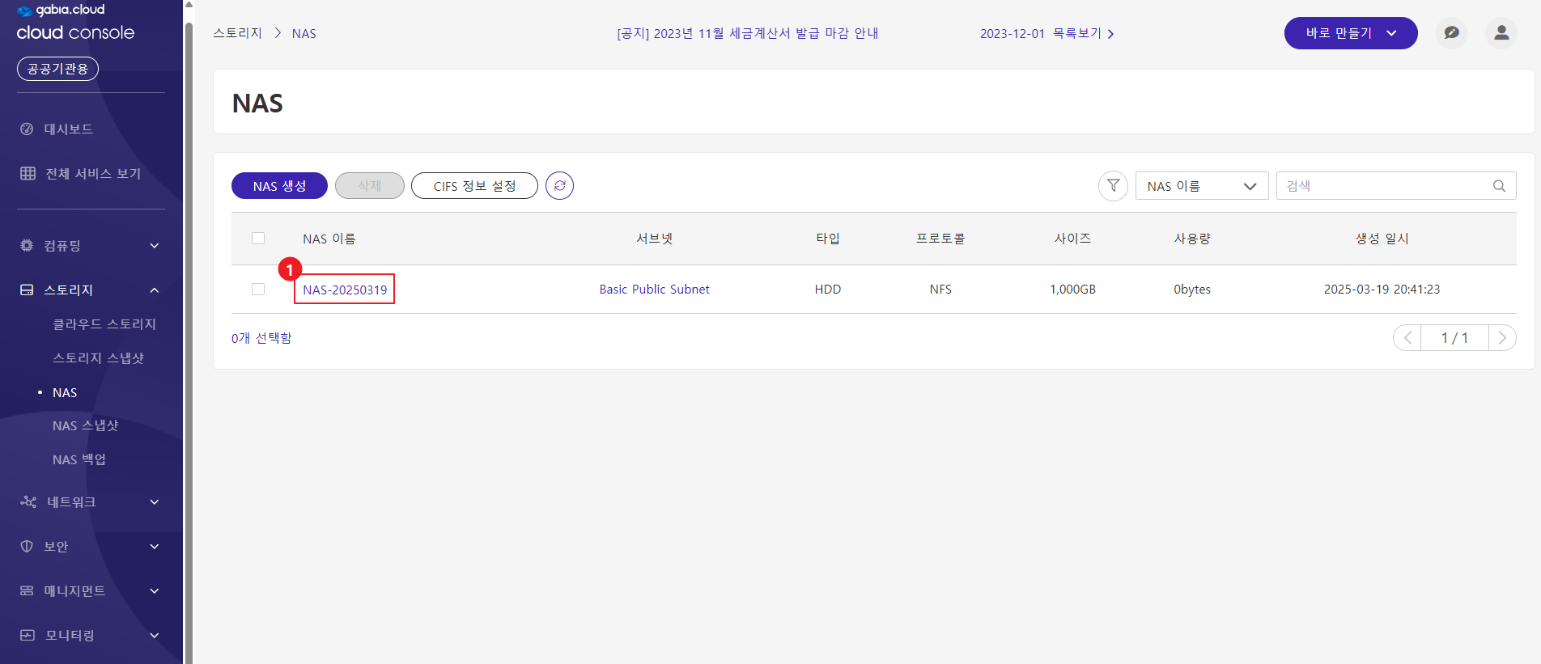This screenshot has width=1541, height=664.
Task: Click the breadcrumb arrow next to 스토리지
Action: [278, 33]
